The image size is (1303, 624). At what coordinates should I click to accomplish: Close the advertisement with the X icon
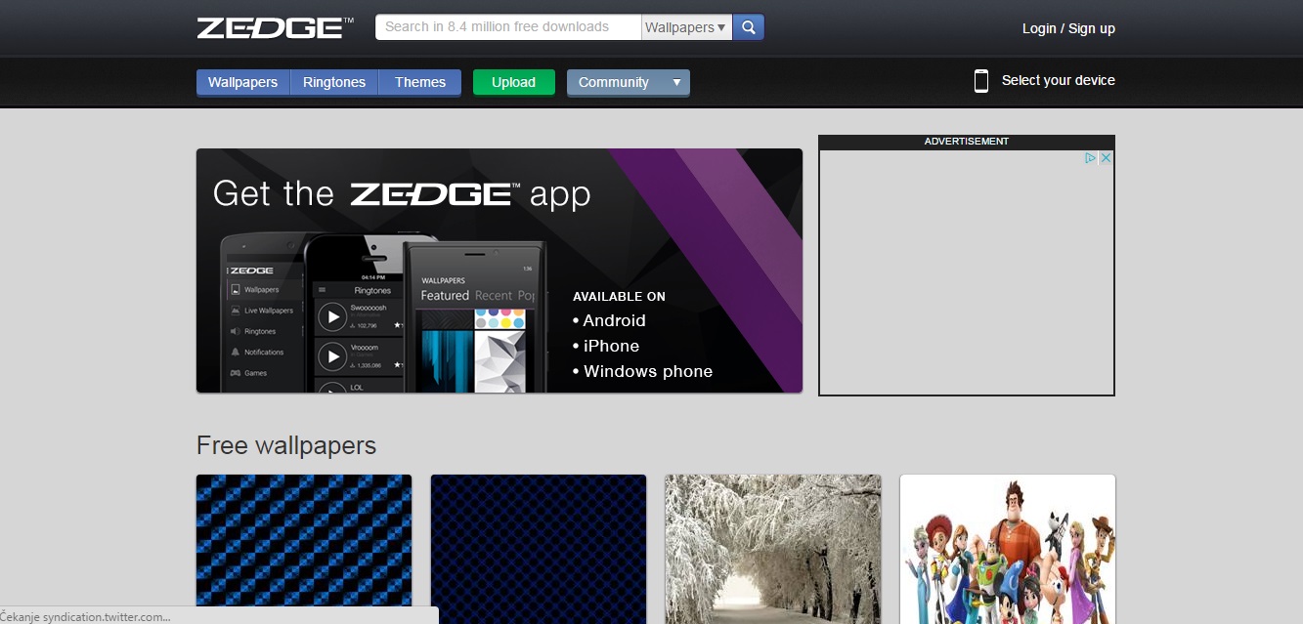click(x=1107, y=158)
